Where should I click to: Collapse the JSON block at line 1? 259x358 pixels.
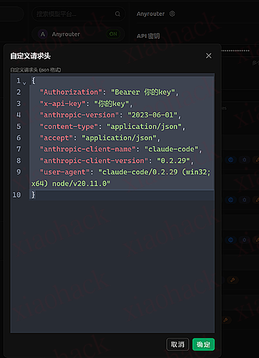pyautogui.click(x=24, y=83)
